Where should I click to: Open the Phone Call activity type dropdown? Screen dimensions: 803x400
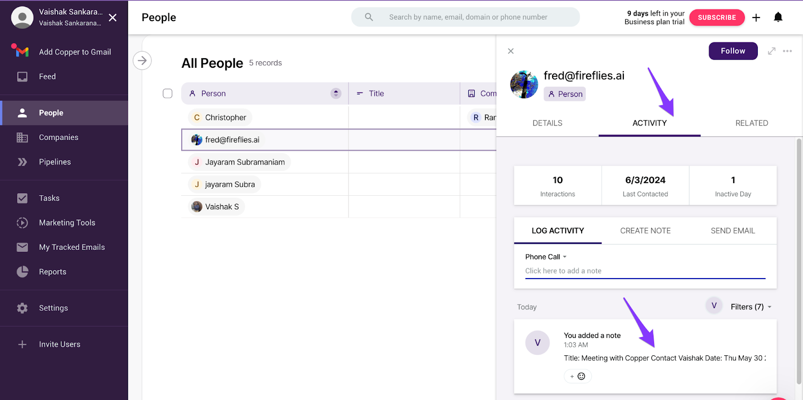[x=546, y=256]
